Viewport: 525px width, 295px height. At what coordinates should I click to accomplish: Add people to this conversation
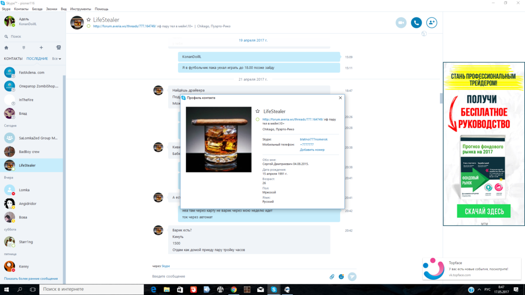(x=432, y=23)
